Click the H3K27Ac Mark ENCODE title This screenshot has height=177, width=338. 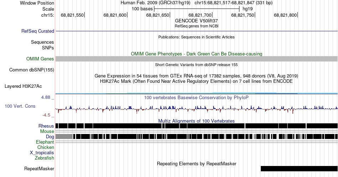(x=196, y=81)
